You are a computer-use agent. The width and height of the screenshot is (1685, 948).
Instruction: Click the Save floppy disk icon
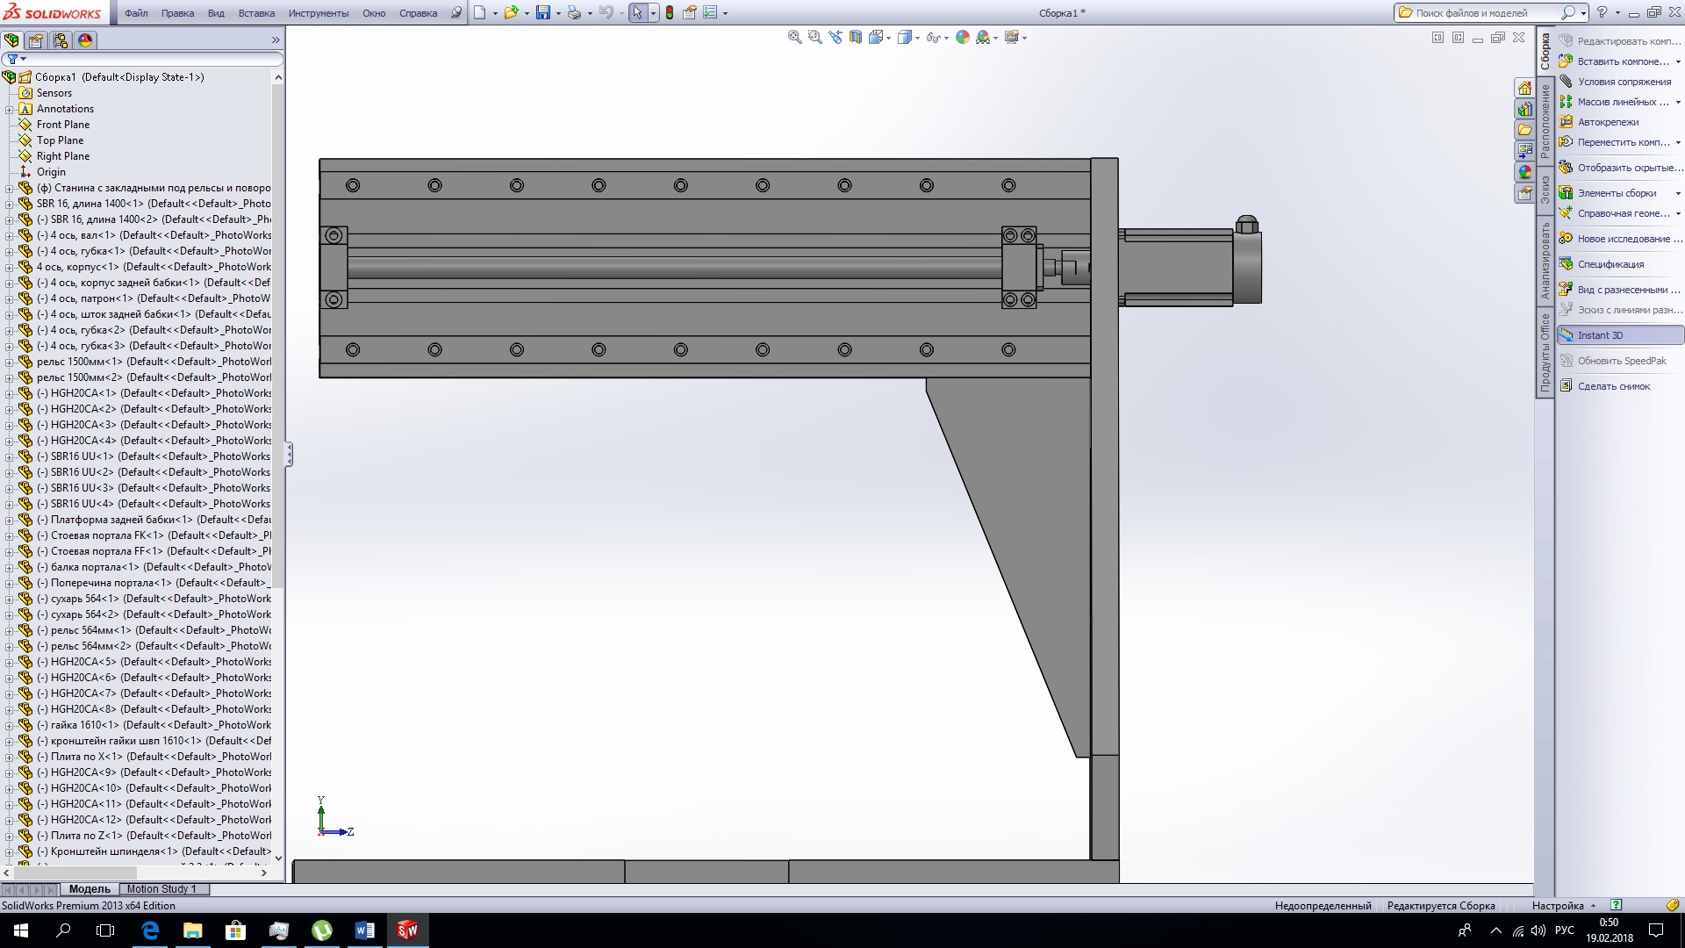point(543,12)
